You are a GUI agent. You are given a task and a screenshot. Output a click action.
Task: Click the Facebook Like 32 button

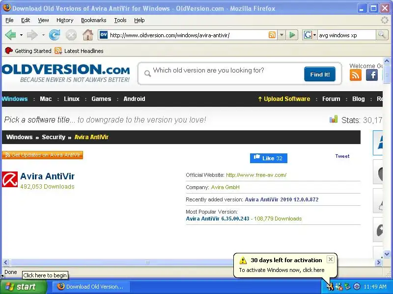click(268, 158)
